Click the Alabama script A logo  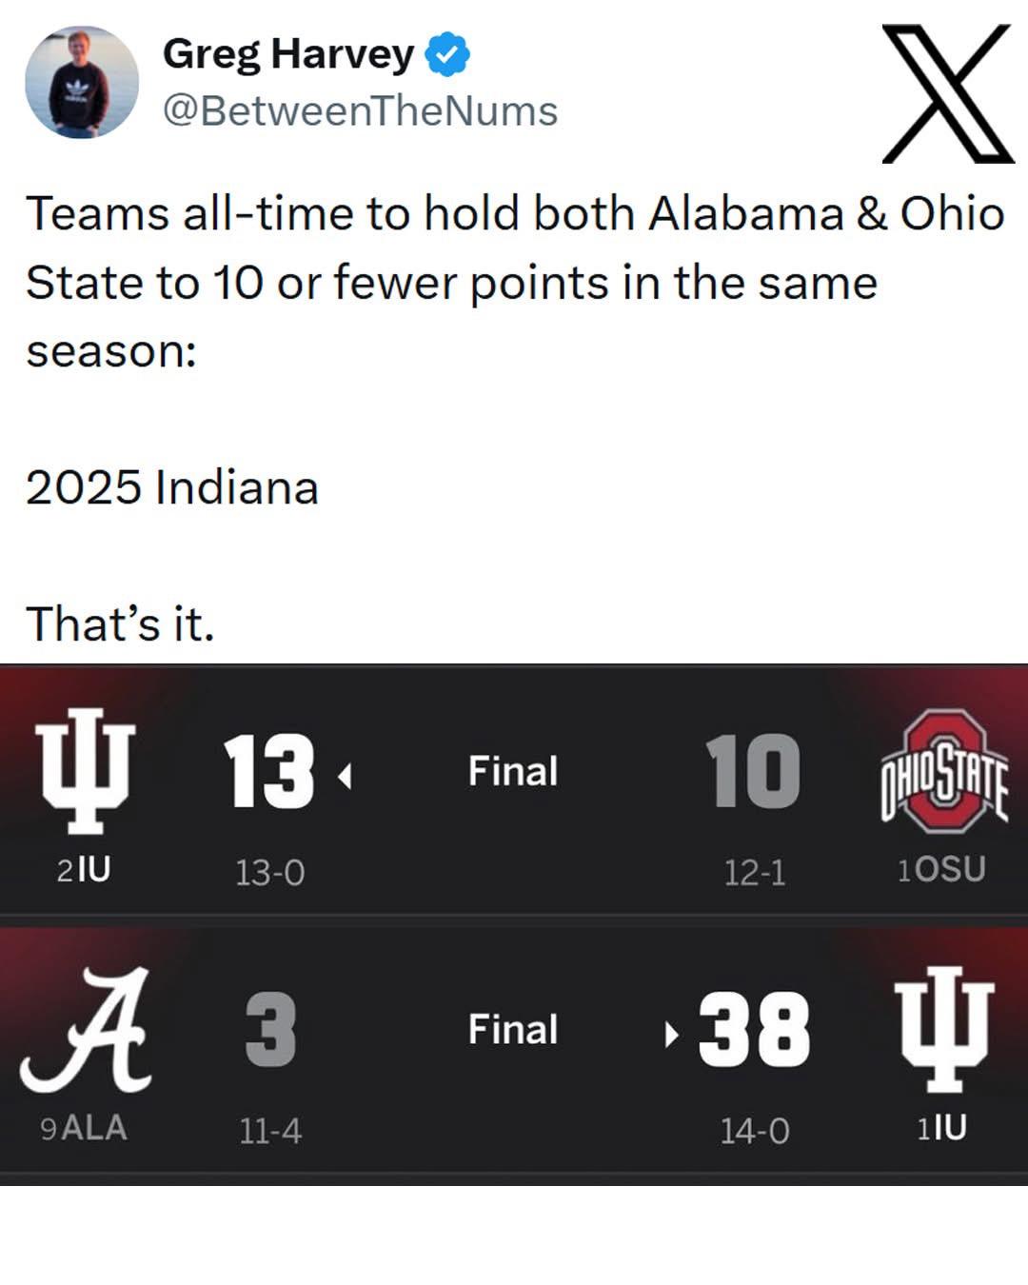click(88, 1029)
